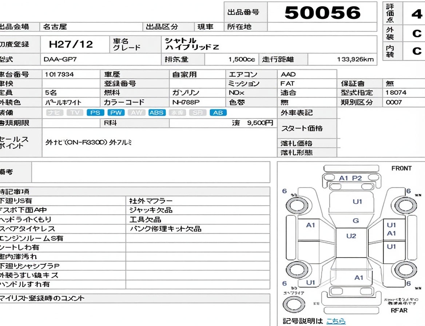Select the air conditioner value AAD
Screen dimensions: 425x326
coord(288,74)
